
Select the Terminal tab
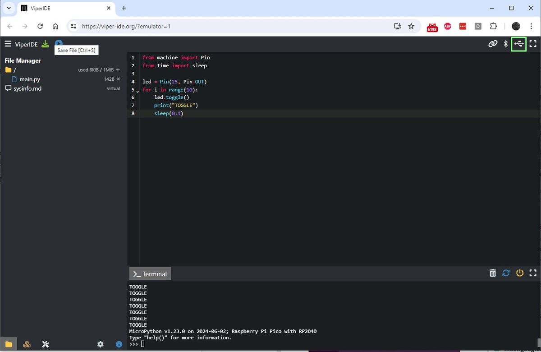coord(150,273)
